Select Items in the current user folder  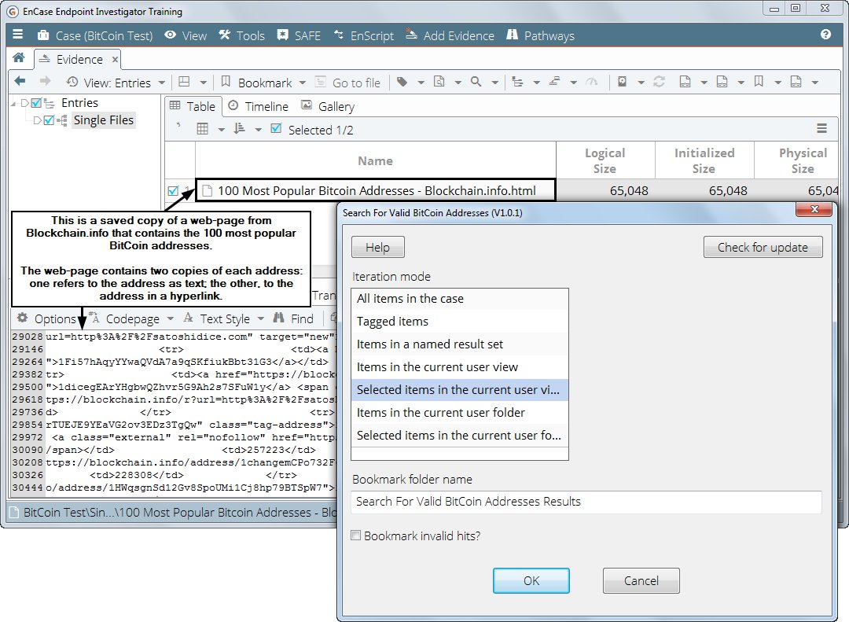(x=460, y=412)
